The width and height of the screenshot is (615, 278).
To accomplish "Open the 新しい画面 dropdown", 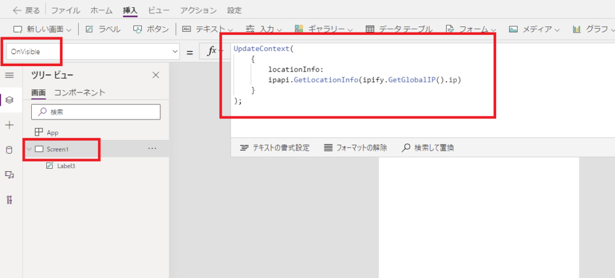I will (x=43, y=29).
